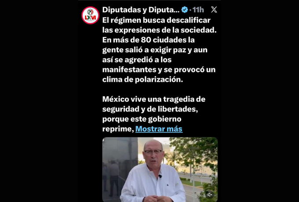Viewport: 299px width, 202px height.
Task: Click the small PRI emblem inside the avatar
Action: point(90,12)
